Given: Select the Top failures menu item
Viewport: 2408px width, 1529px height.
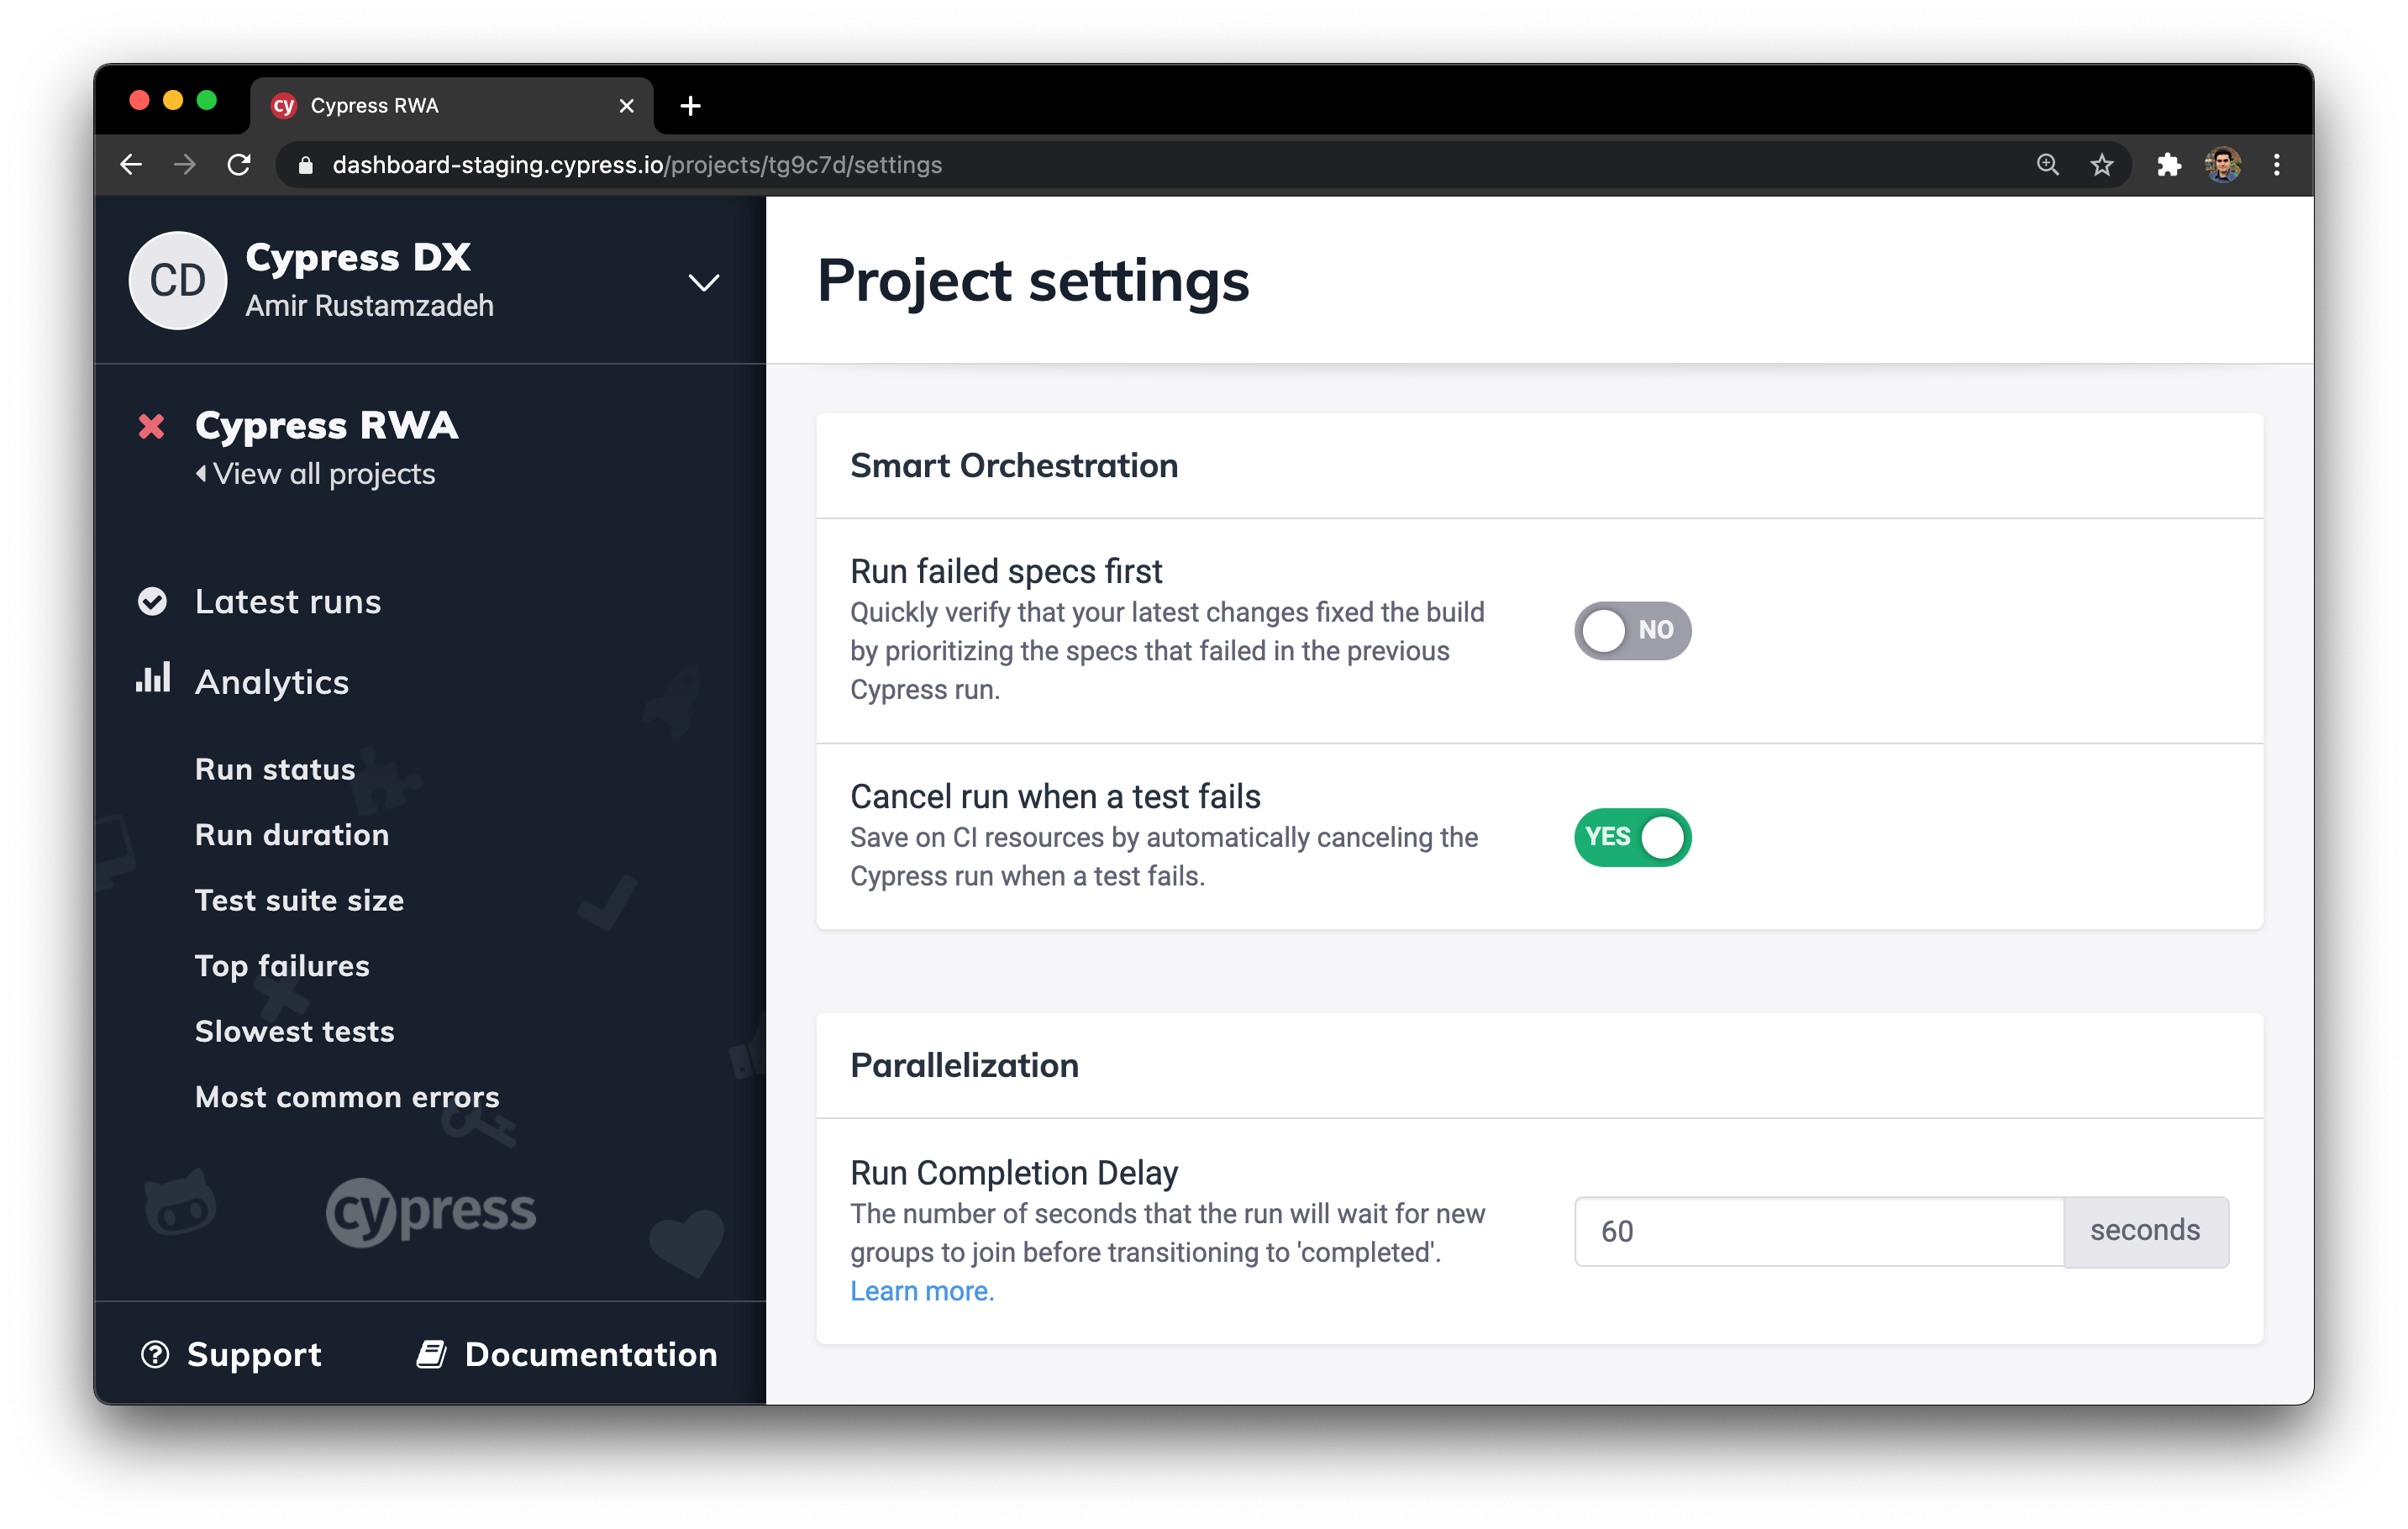Looking at the screenshot, I should [x=282, y=965].
